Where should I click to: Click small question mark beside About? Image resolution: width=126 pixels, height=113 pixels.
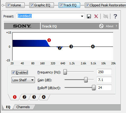pos(116,26)
